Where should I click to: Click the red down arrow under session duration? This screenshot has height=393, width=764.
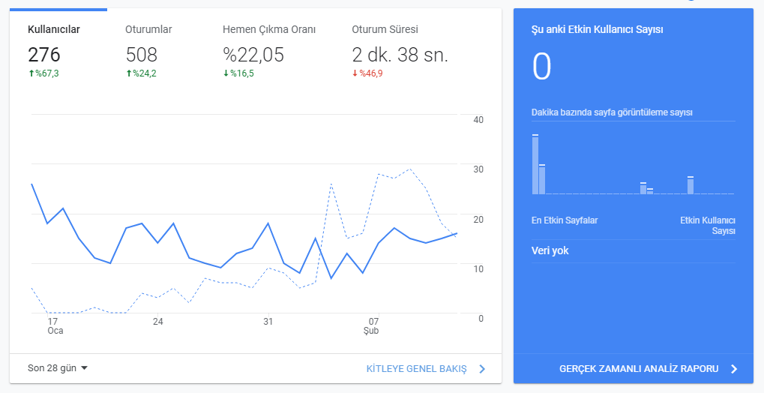(x=355, y=73)
